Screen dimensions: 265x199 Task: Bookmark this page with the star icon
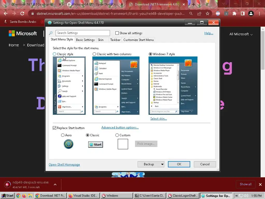[x=208, y=13]
